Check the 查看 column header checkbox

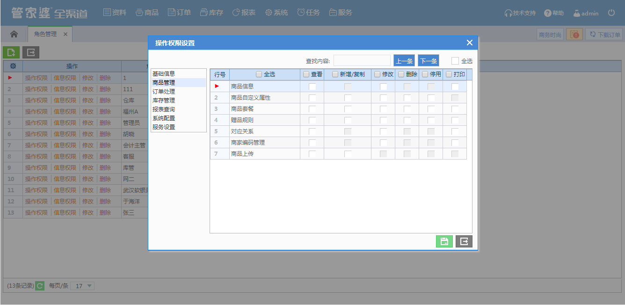(306, 74)
